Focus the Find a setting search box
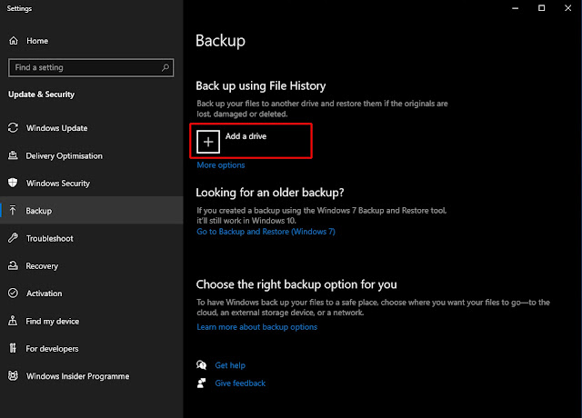 click(x=82, y=67)
